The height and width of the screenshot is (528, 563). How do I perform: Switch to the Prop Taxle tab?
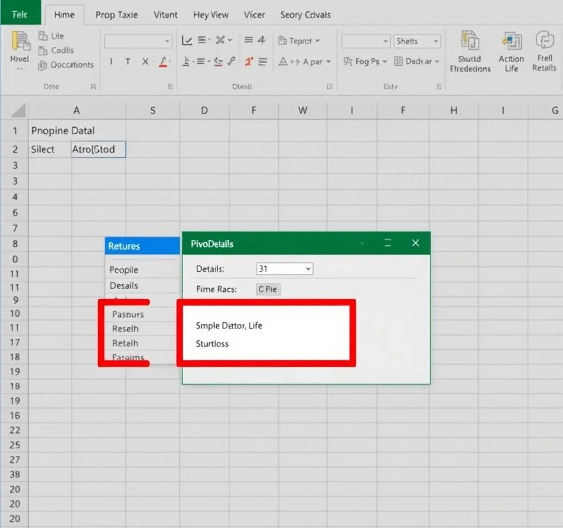(x=117, y=15)
